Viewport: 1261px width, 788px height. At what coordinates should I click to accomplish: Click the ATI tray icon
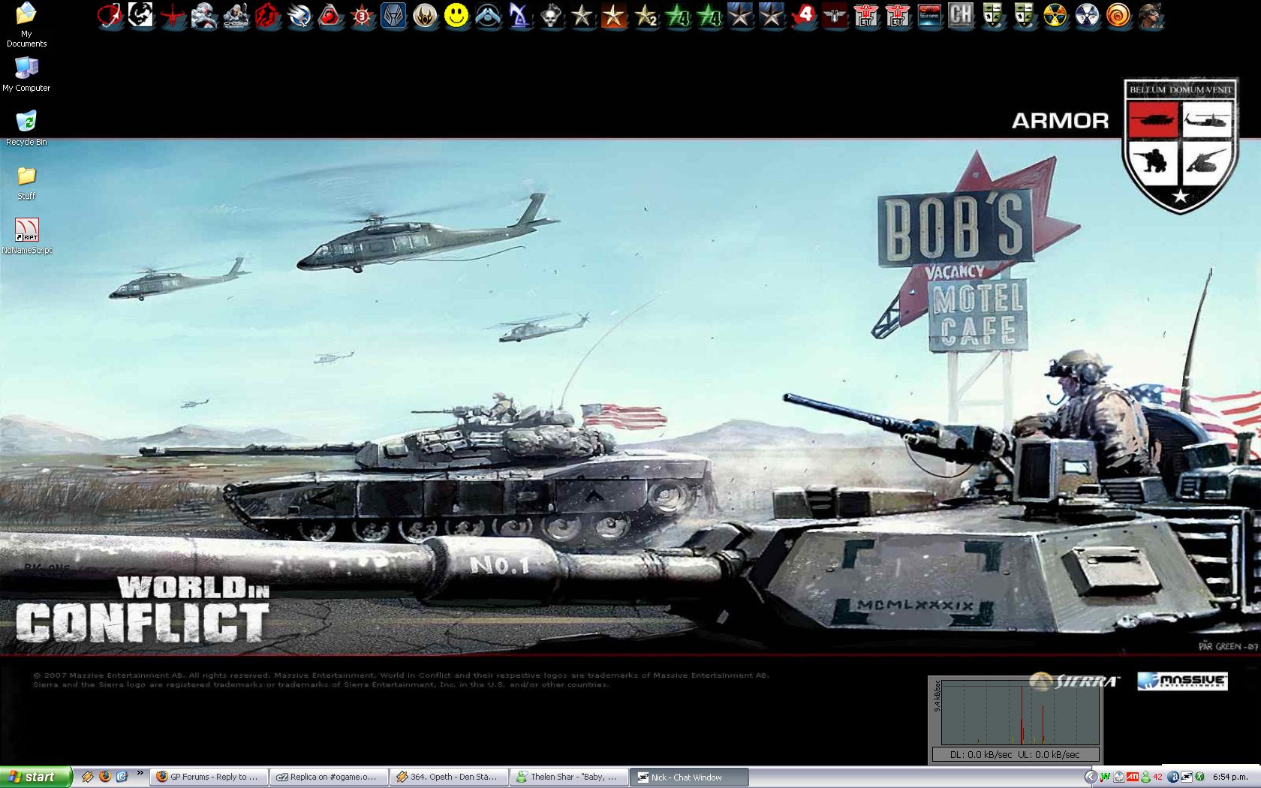[x=1133, y=777]
